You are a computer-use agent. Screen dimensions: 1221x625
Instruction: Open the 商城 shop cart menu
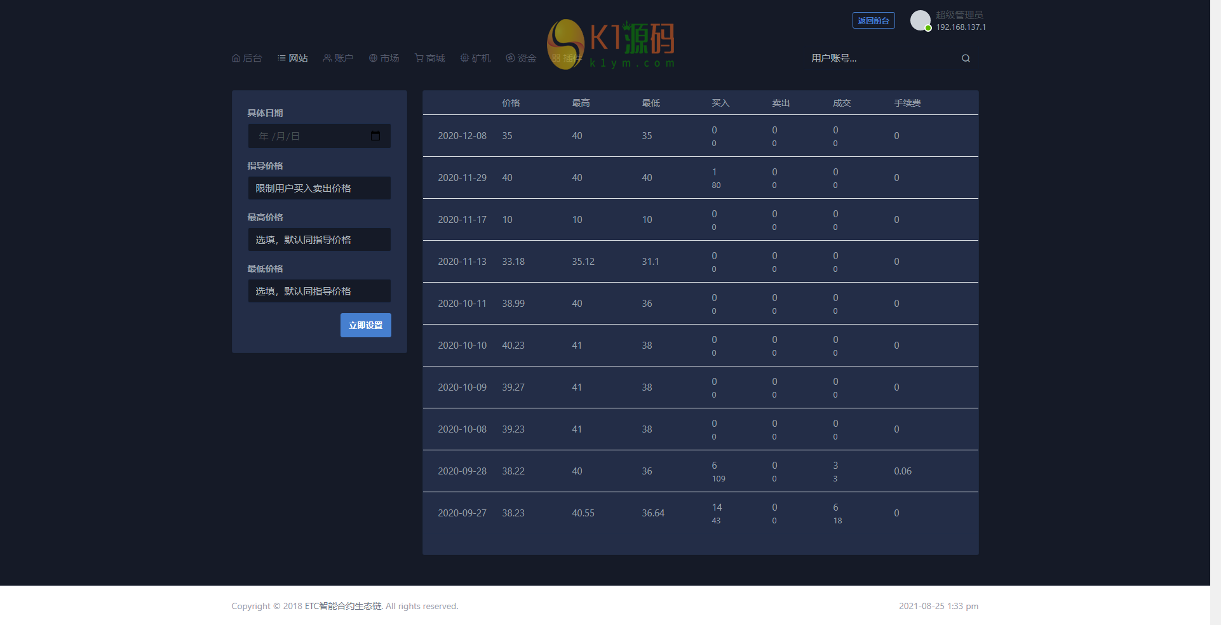pyautogui.click(x=430, y=58)
